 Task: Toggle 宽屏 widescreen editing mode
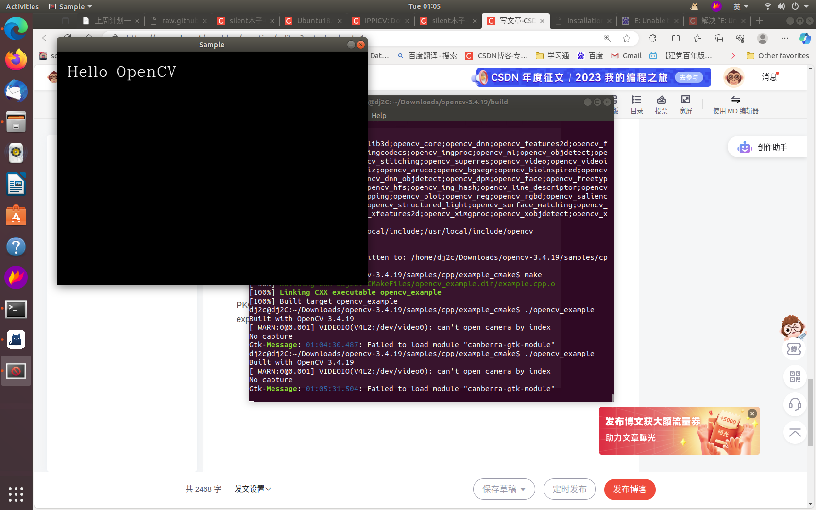686,103
